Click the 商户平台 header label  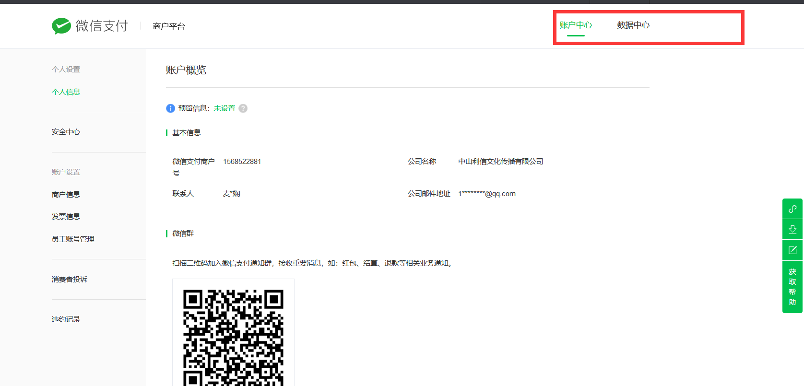tap(169, 26)
